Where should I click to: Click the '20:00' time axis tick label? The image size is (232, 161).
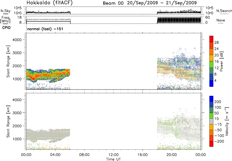171,155
